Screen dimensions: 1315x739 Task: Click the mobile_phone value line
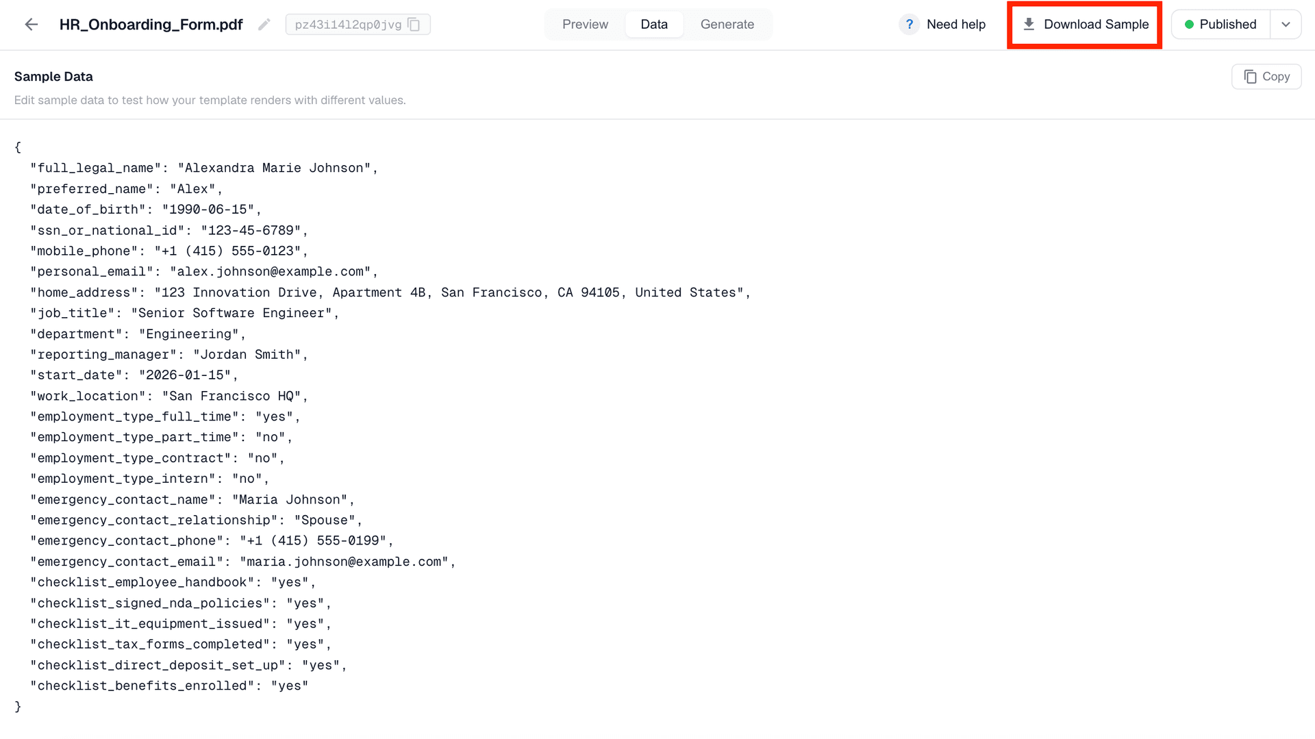point(168,251)
